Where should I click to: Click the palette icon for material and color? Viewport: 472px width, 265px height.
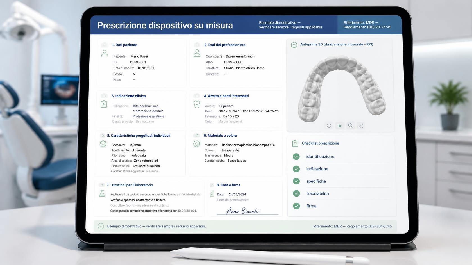(197, 144)
